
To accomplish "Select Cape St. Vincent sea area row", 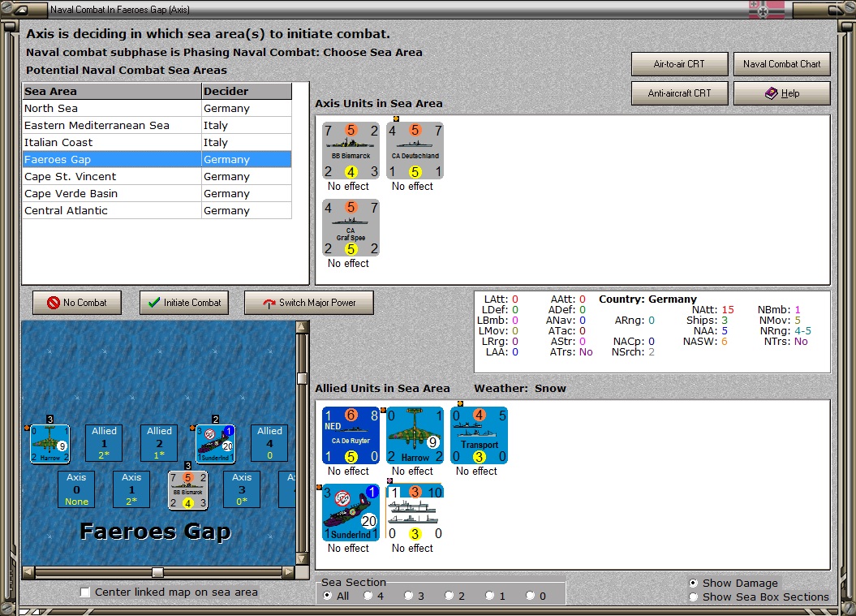I will tap(157, 176).
